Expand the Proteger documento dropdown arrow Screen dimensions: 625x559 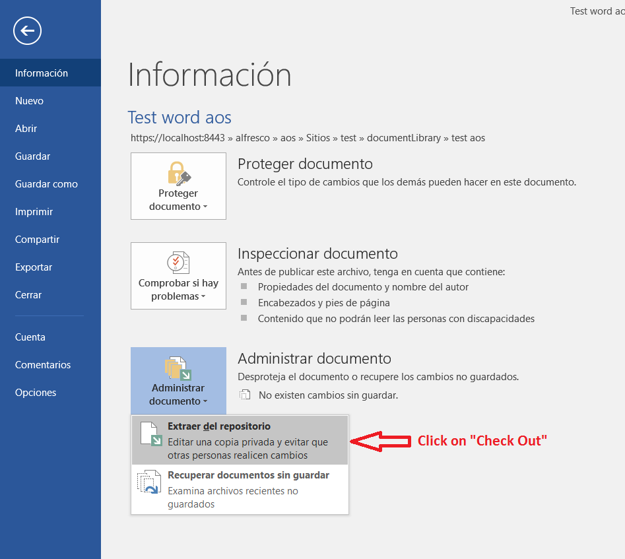[205, 207]
